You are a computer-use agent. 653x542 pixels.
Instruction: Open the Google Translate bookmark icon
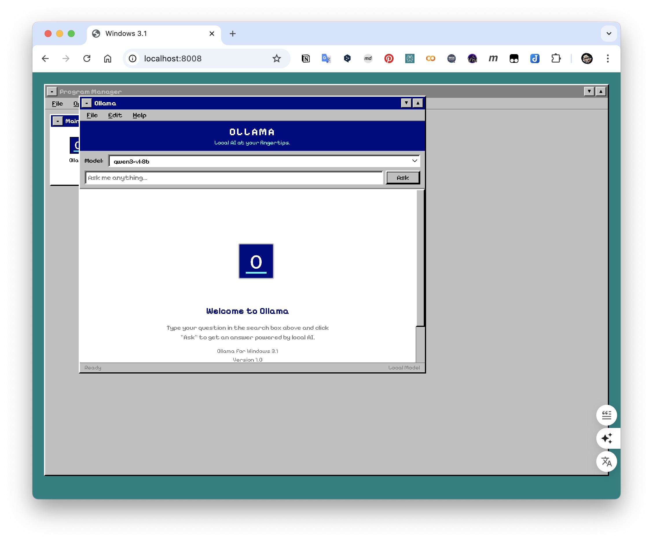click(x=326, y=58)
